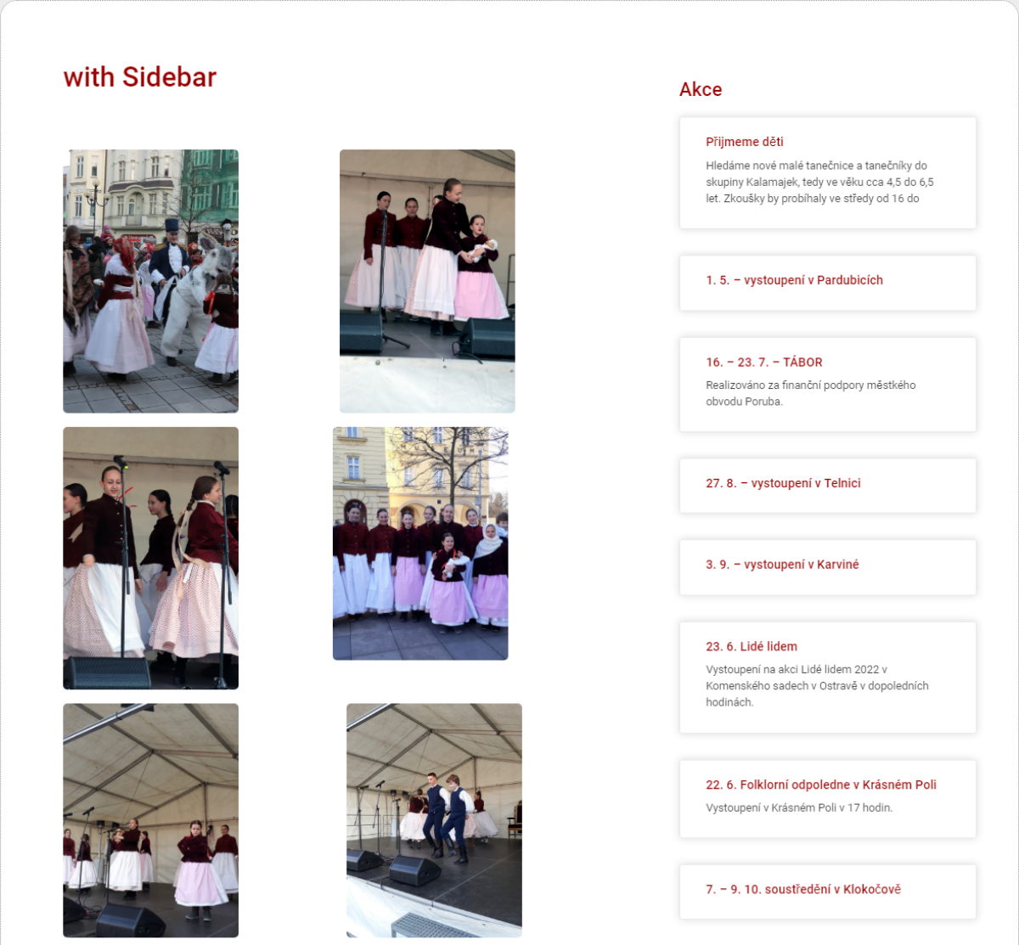Open '27. 8. – vystoupení v Telnici' link

point(783,483)
